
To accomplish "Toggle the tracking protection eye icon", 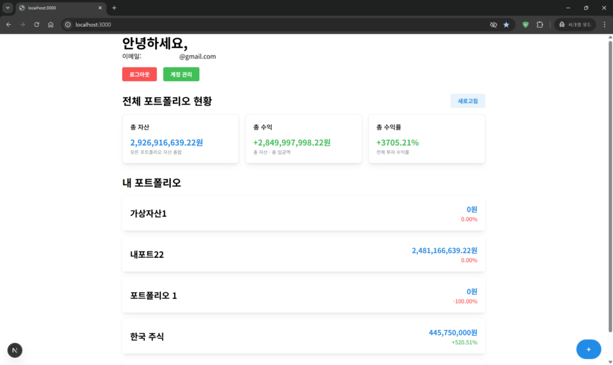I will [x=493, y=25].
